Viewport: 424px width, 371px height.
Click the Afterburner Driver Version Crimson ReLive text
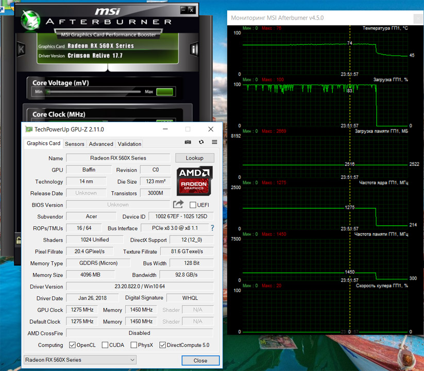(x=95, y=56)
